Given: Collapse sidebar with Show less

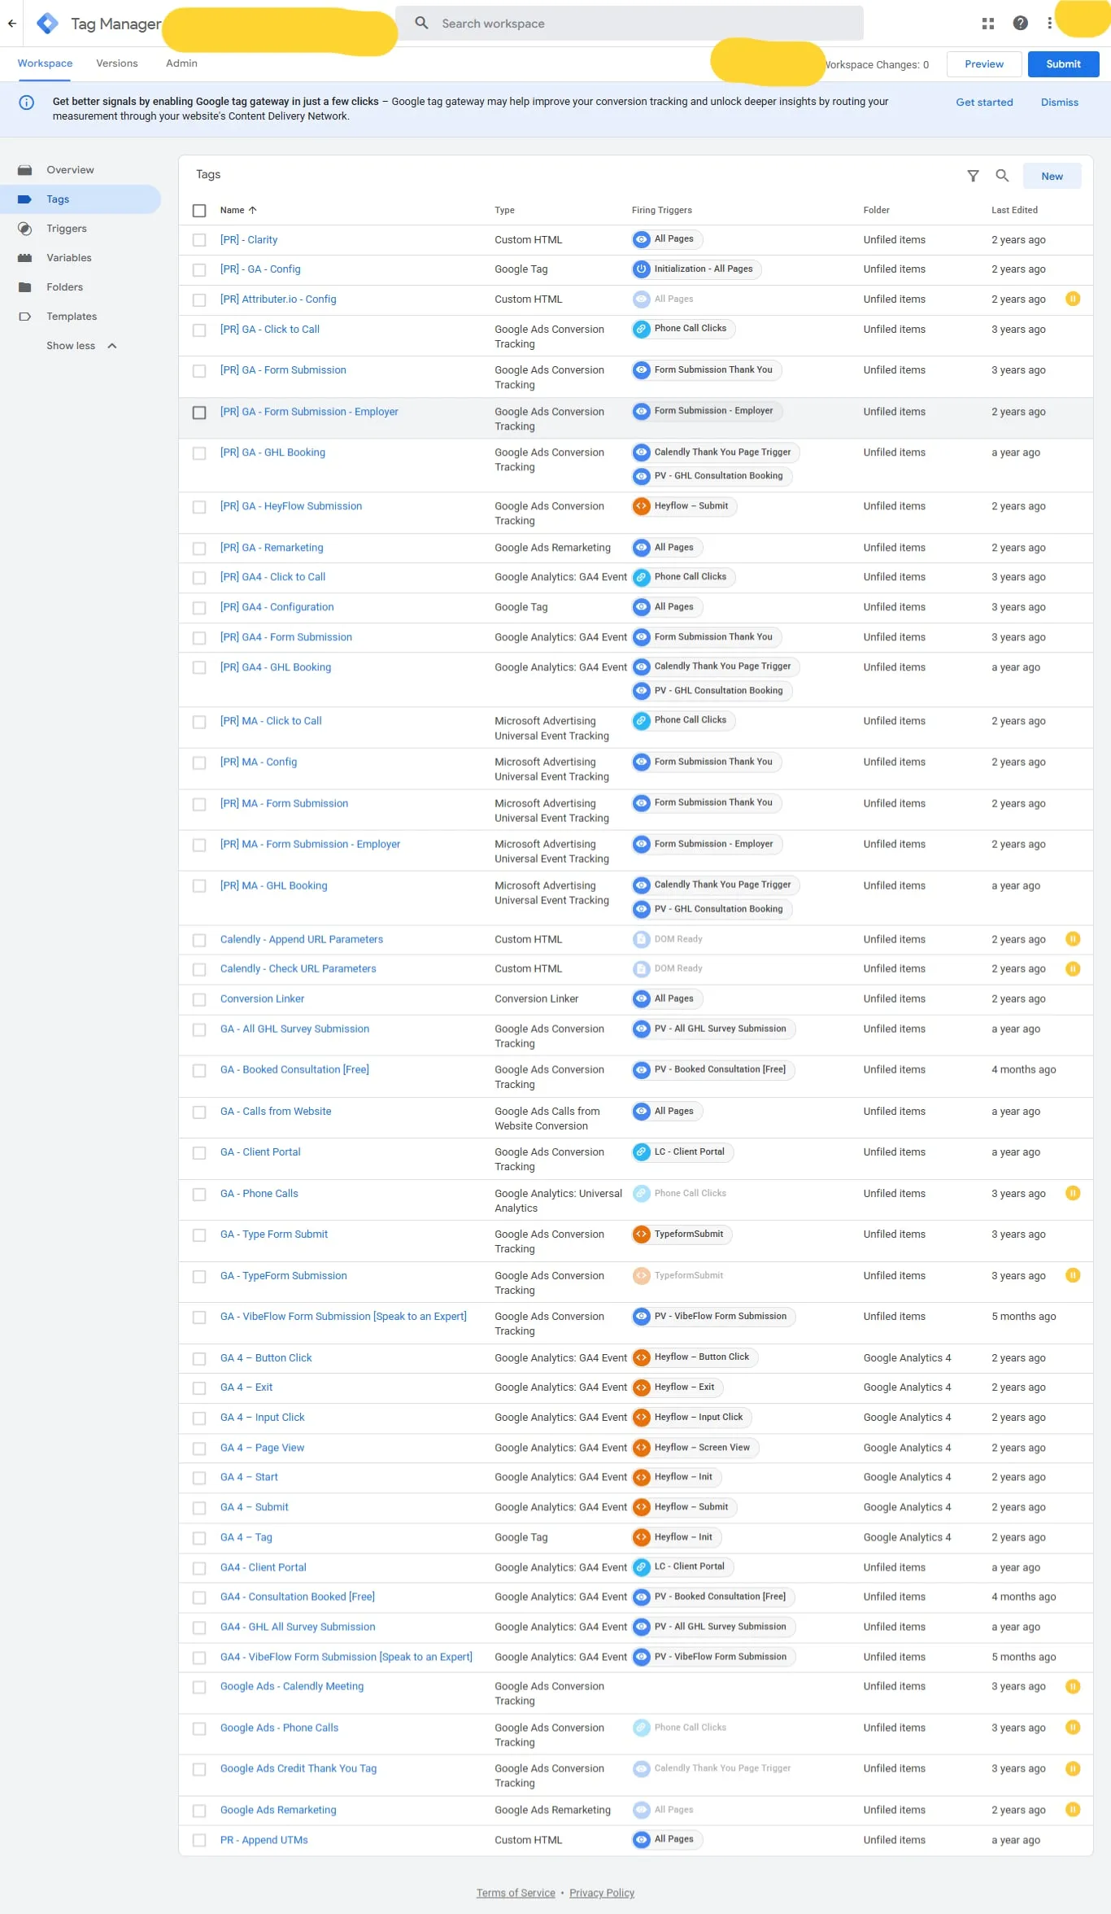Looking at the screenshot, I should pos(81,346).
